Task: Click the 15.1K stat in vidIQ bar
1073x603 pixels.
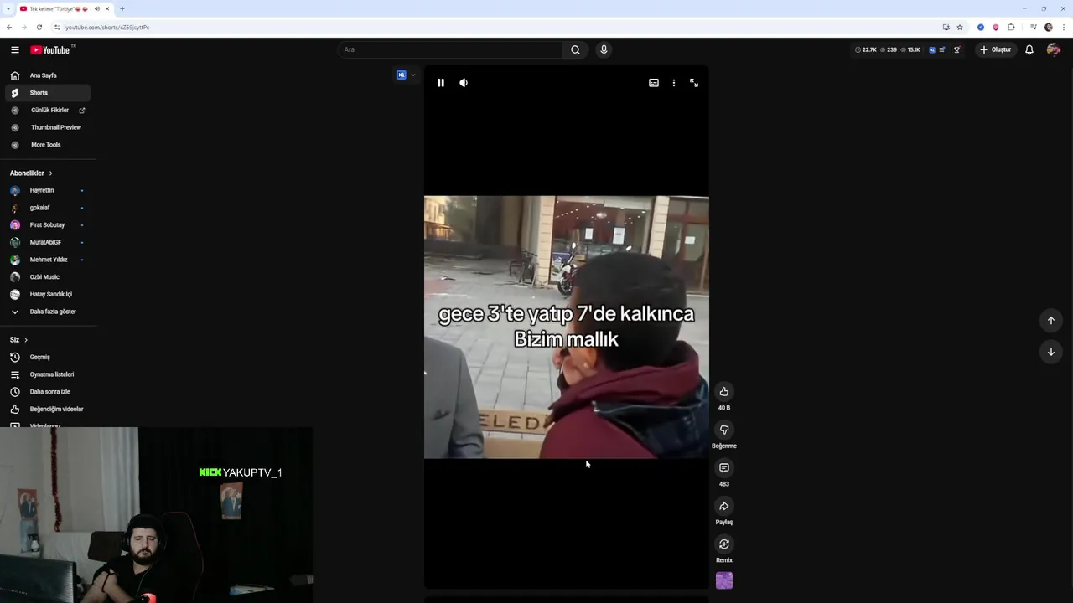Action: coord(910,49)
